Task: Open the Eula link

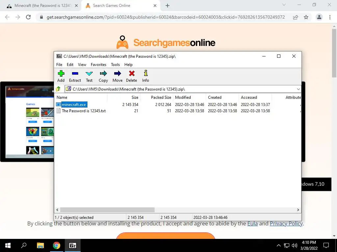Action: pos(252,223)
